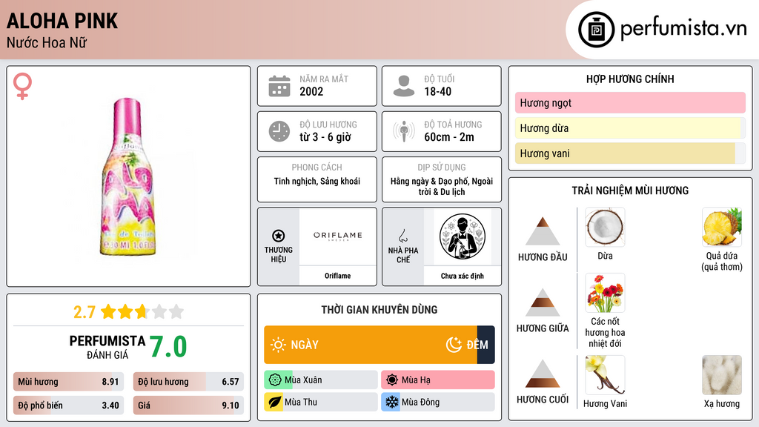Click the sillage icon beside Độ toả hương
759x427 pixels.
(x=404, y=131)
